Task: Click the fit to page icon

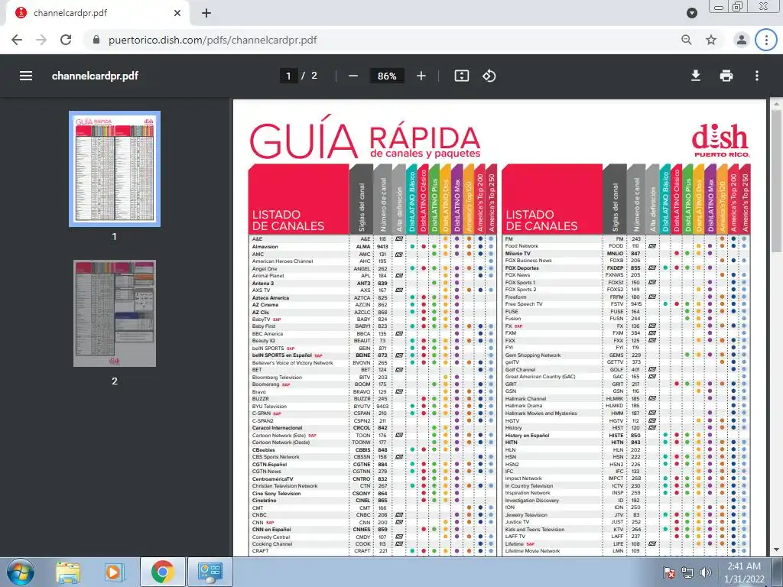Action: click(461, 76)
